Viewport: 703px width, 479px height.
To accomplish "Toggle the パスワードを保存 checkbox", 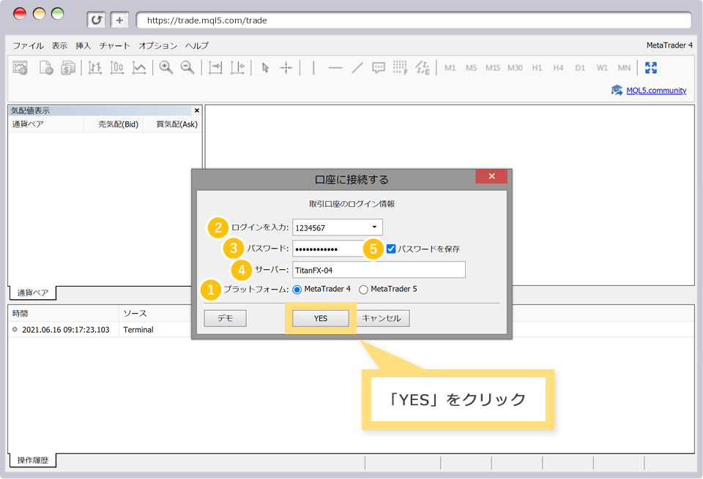I will tap(391, 249).
